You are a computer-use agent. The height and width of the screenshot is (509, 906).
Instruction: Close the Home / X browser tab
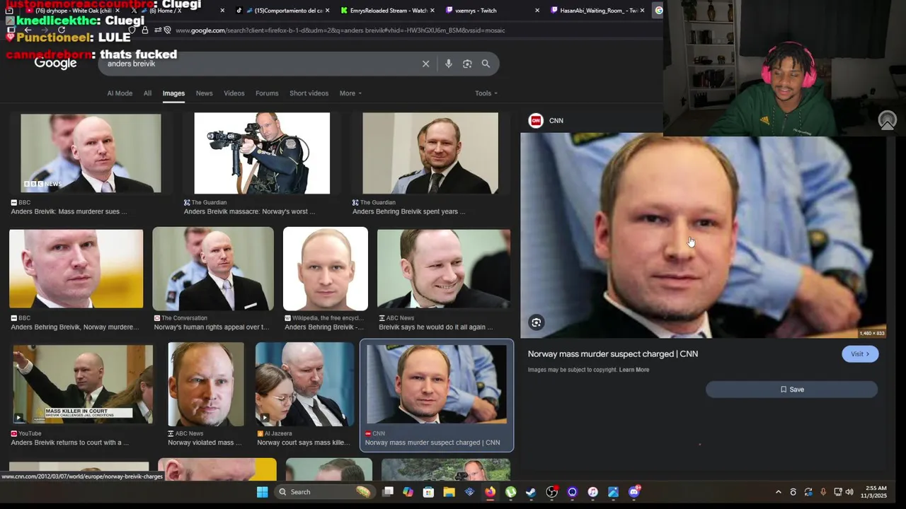[x=222, y=11]
